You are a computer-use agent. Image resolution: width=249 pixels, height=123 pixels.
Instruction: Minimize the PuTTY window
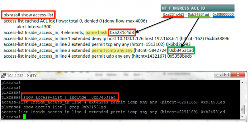[218, 75]
